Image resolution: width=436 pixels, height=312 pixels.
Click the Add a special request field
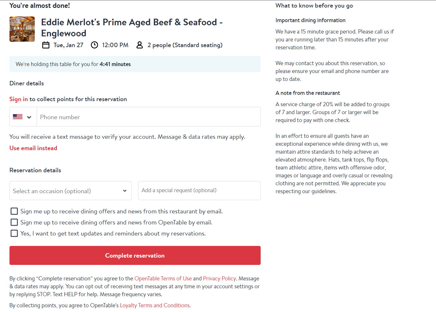click(199, 191)
